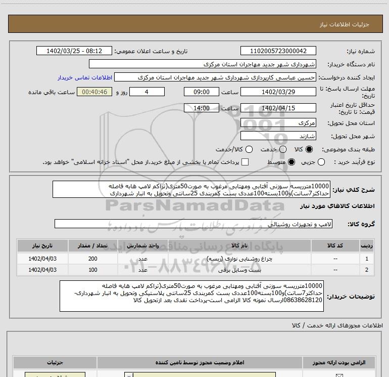This screenshot has height=377, width=389.
Task: Open the permit status dropdown arrow
Action: (129, 375)
